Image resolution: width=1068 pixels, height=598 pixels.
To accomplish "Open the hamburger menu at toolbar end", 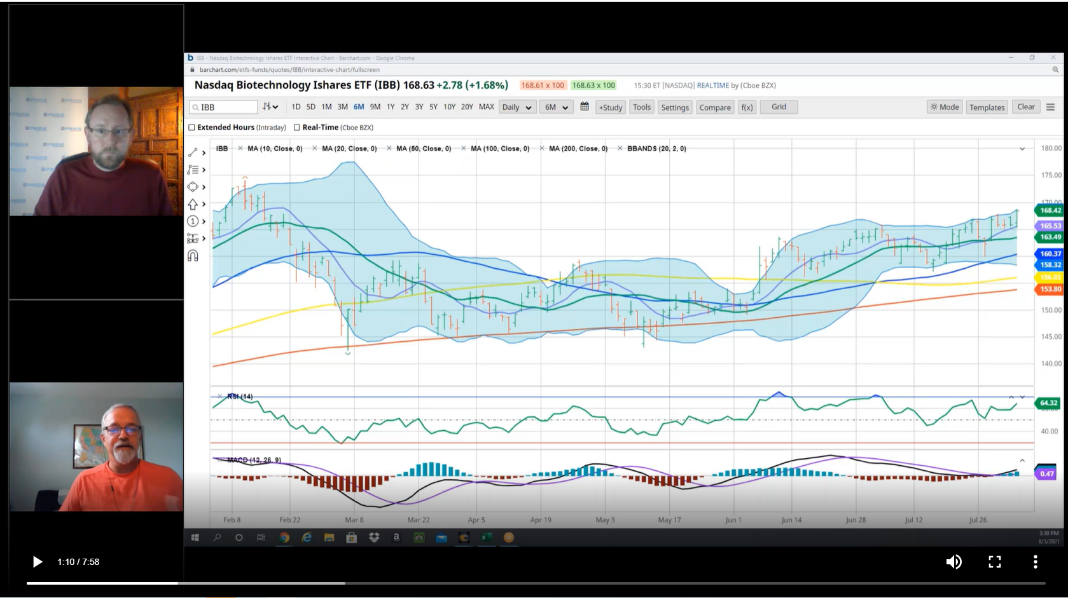I will (x=1050, y=107).
